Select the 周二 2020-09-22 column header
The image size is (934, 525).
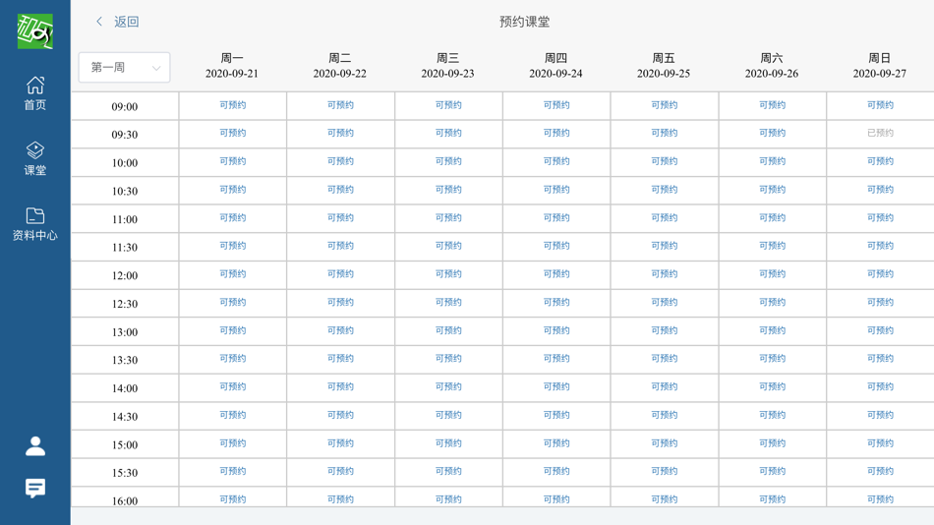(x=339, y=66)
